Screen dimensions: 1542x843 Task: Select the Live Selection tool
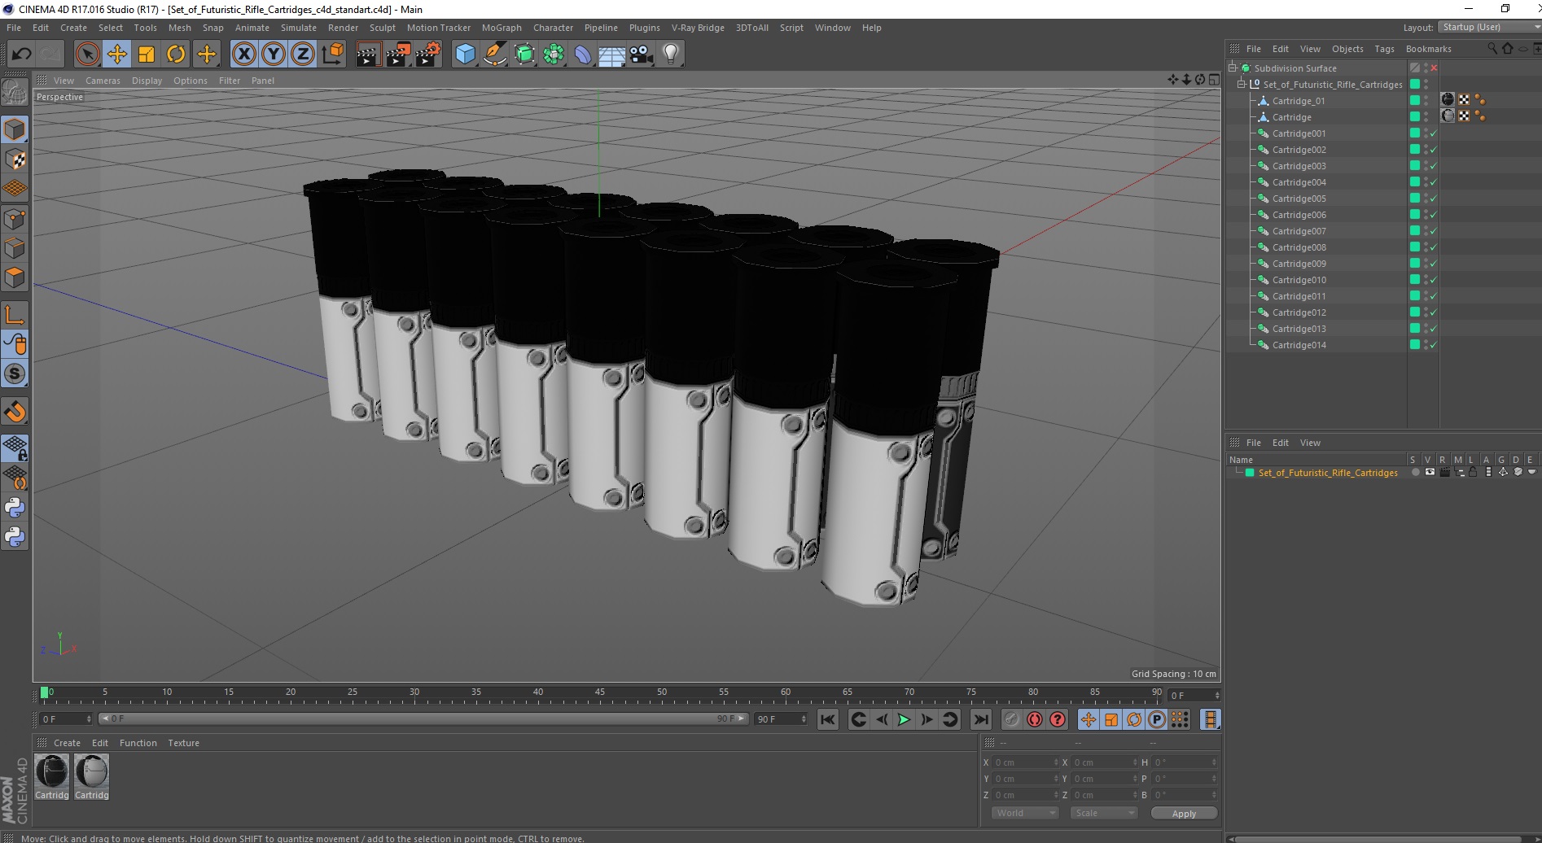pos(87,55)
